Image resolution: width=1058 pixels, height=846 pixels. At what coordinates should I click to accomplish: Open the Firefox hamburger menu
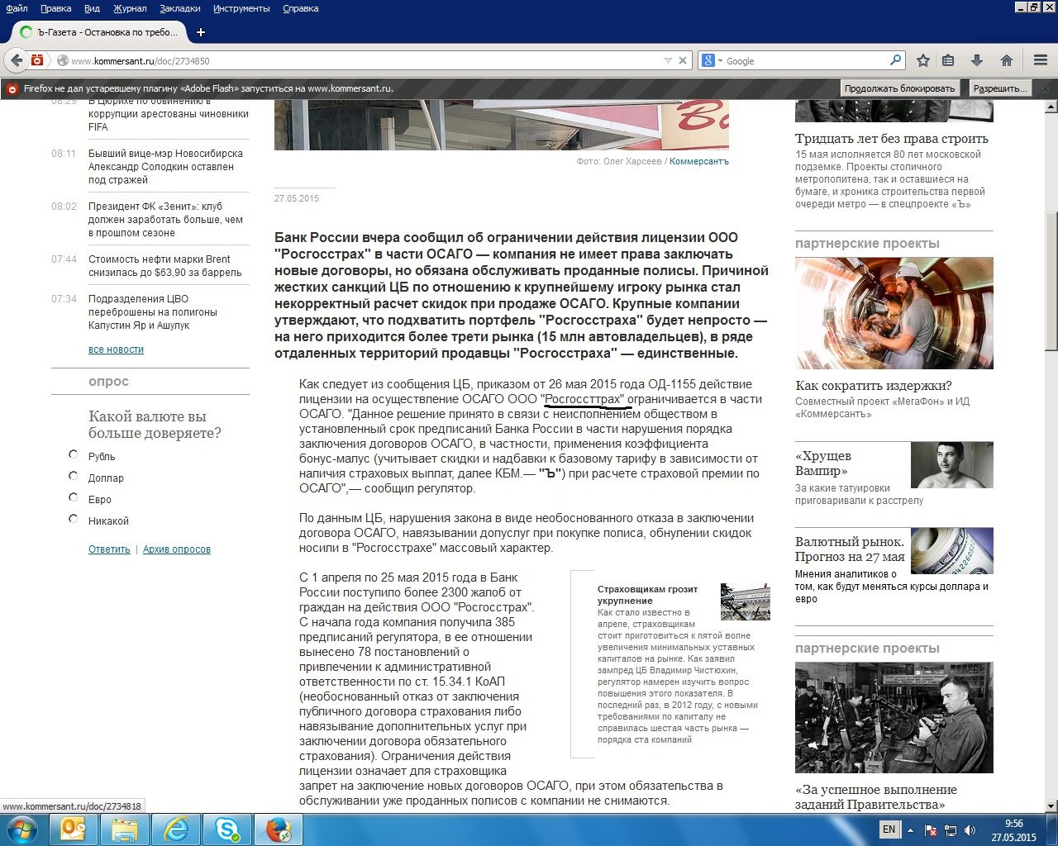pos(1041,60)
